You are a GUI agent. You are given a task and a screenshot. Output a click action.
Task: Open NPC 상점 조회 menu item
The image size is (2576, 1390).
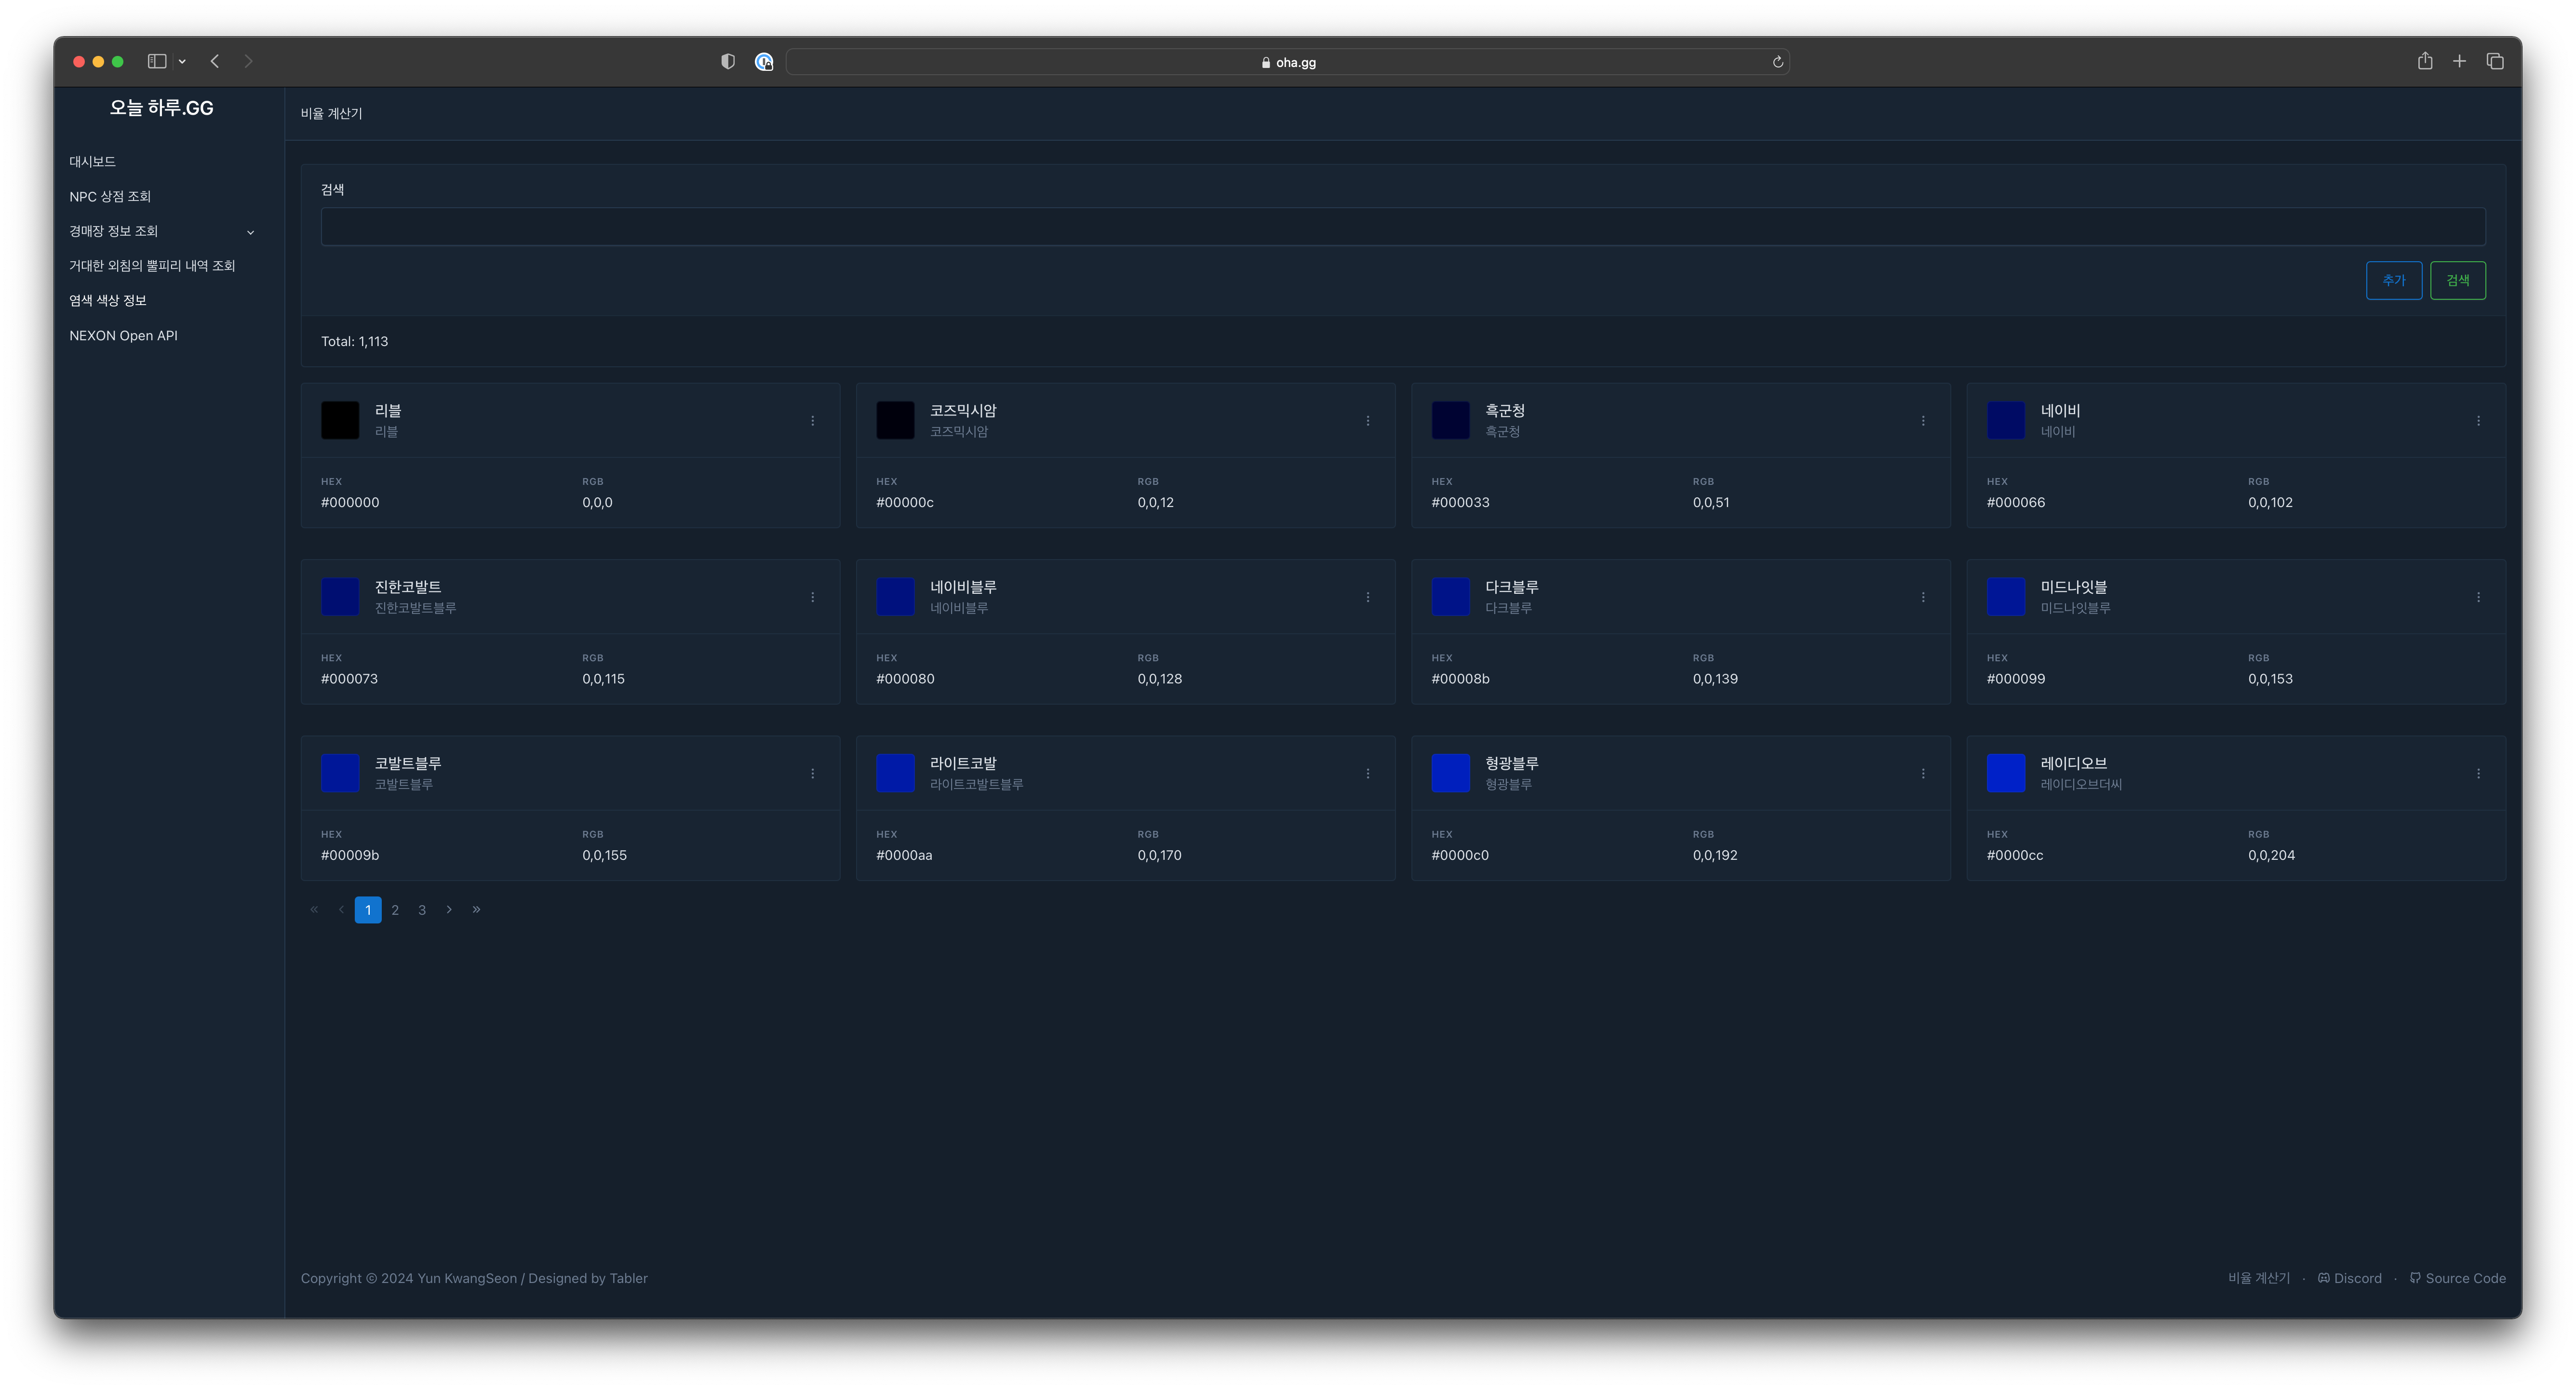pos(110,196)
